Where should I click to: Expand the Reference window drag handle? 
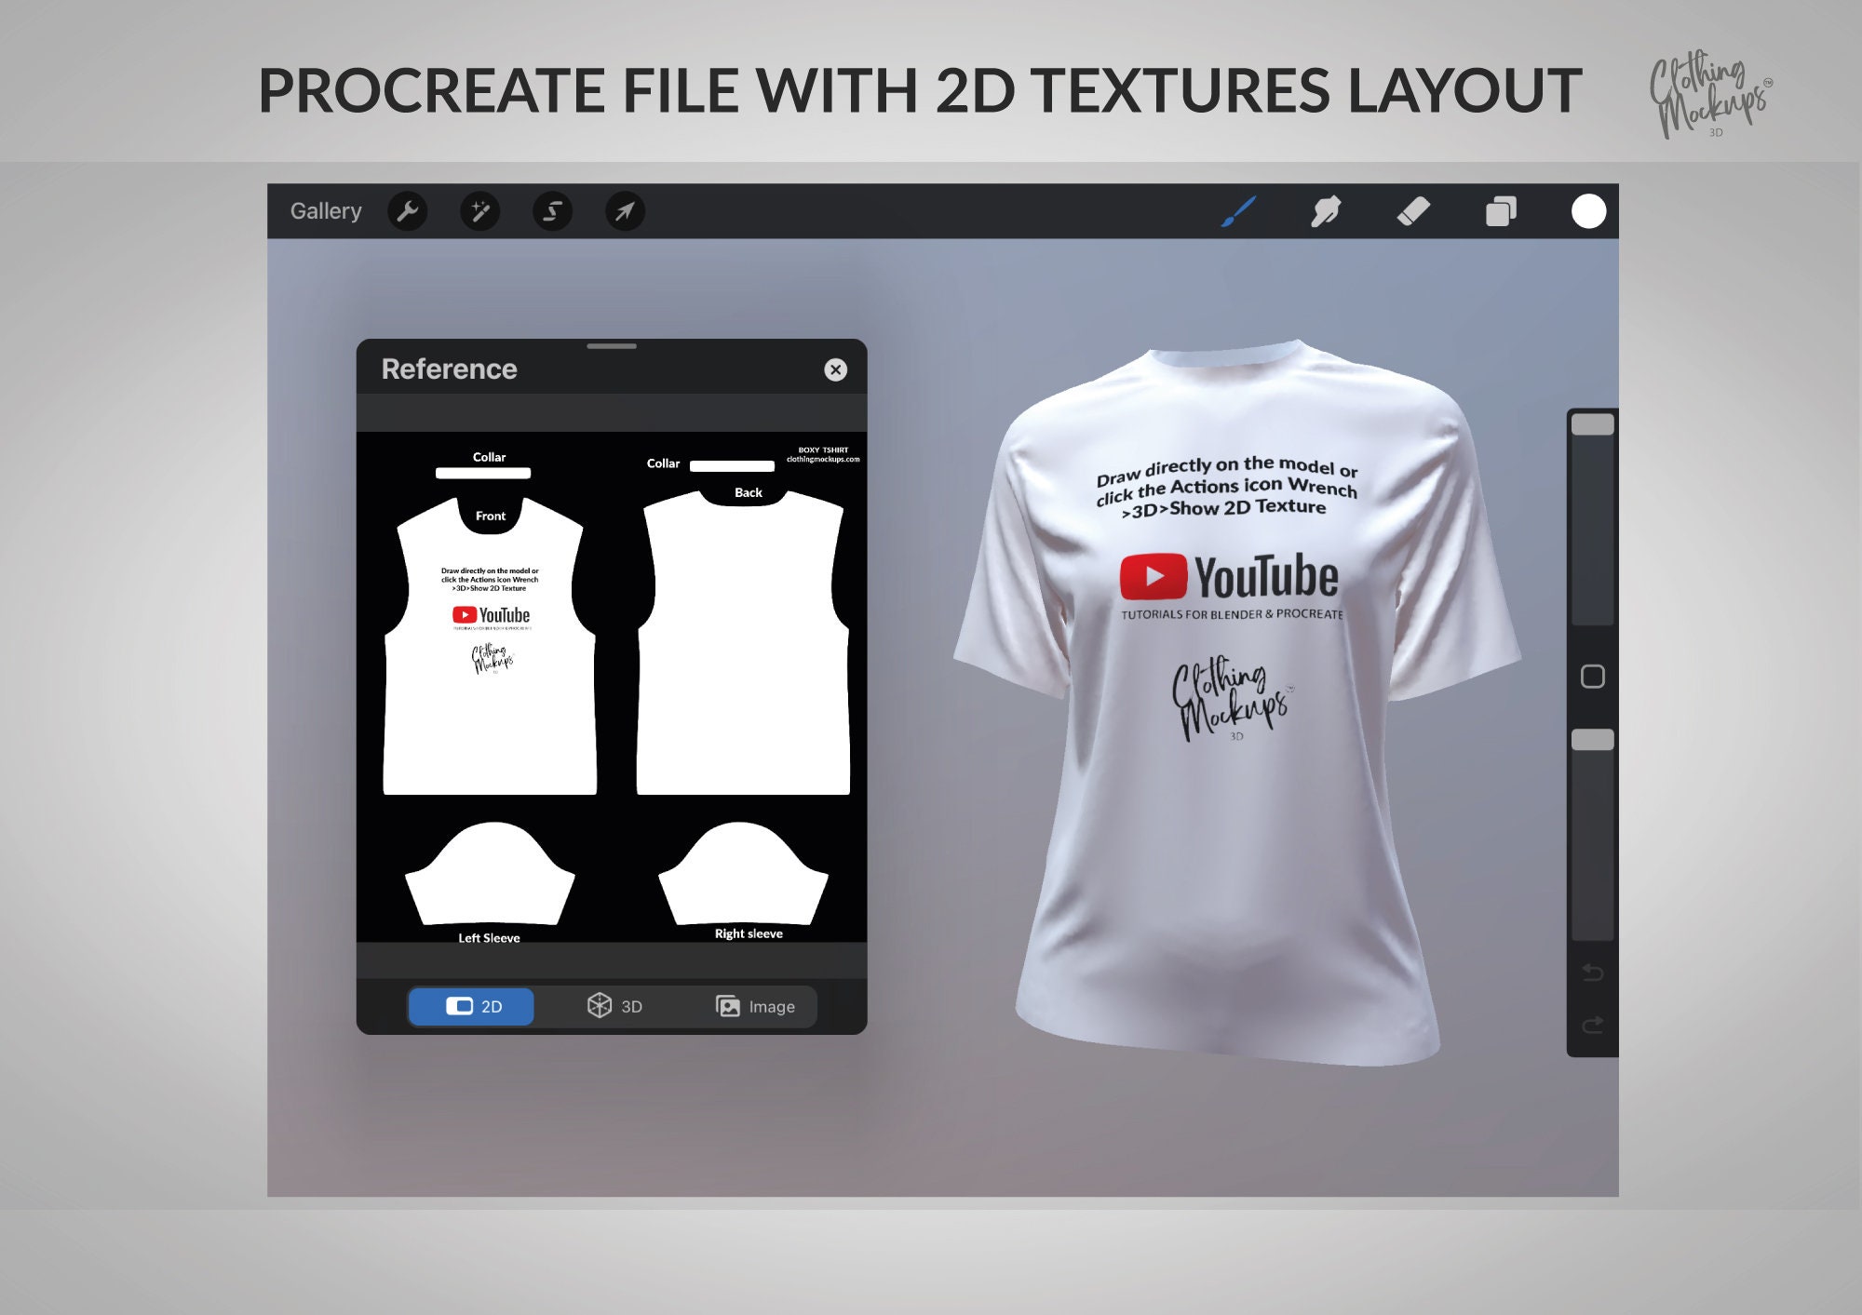coord(612,344)
